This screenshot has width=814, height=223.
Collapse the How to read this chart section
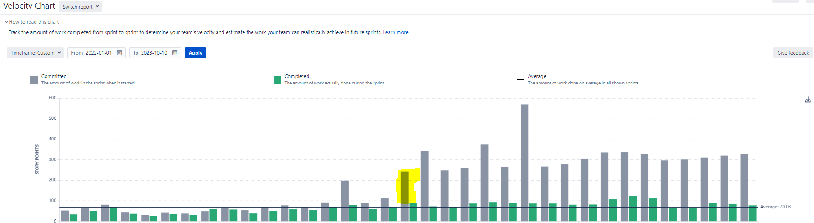[x=32, y=22]
